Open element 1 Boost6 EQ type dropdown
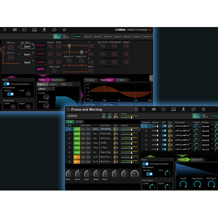218x218 pixels. [x=207, y=126]
